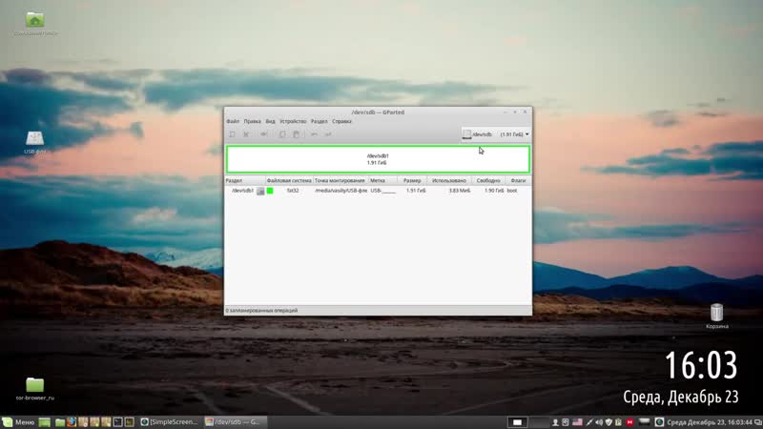Image resolution: width=763 pixels, height=429 pixels.
Task: Select the /dev/sdb1 row in partition table
Action: (x=378, y=191)
